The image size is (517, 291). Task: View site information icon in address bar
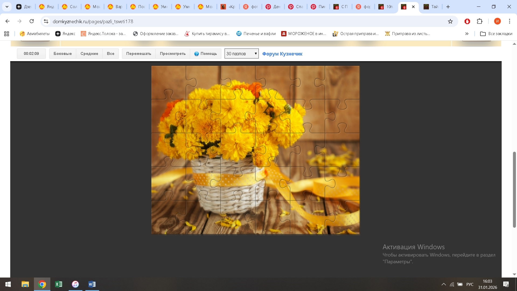pos(46,21)
